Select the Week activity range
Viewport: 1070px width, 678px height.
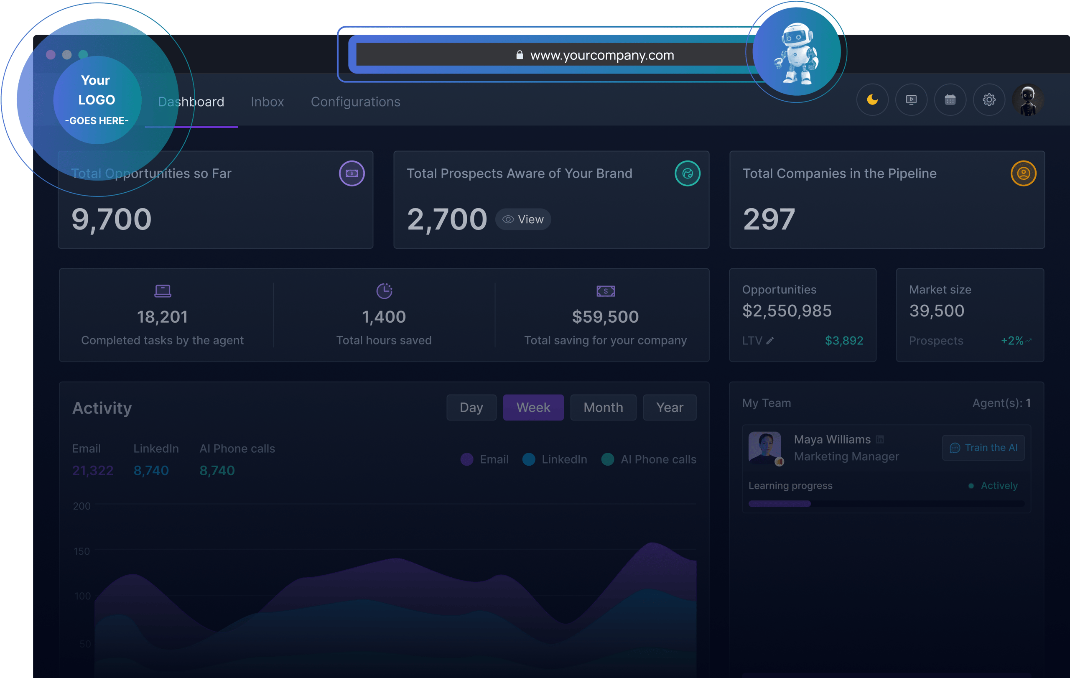tap(533, 408)
